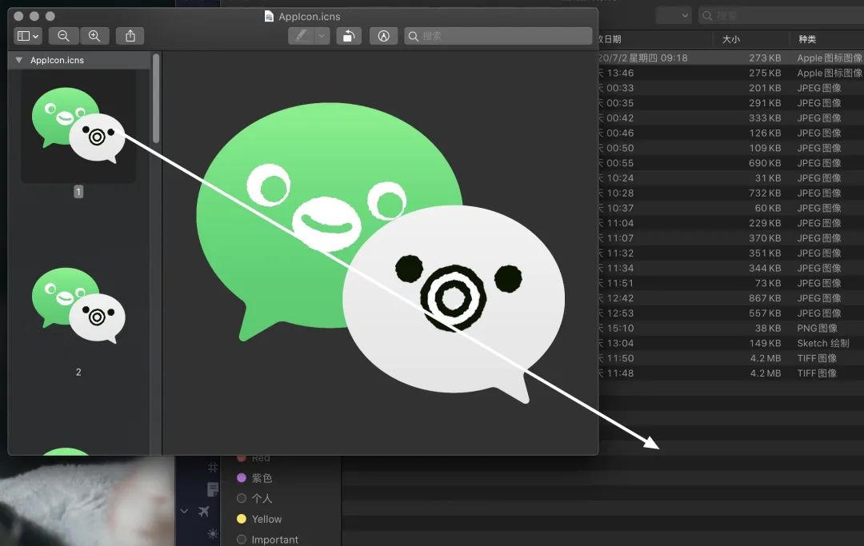The image size is (864, 546).
Task: Click the airplane icon in background sidebar
Action: point(204,512)
